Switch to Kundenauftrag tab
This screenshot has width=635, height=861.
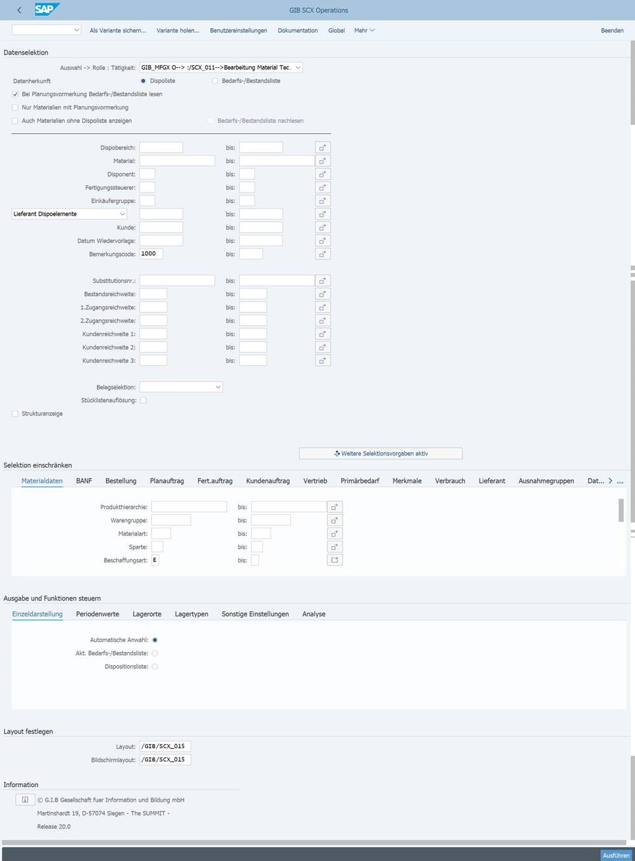click(x=267, y=481)
